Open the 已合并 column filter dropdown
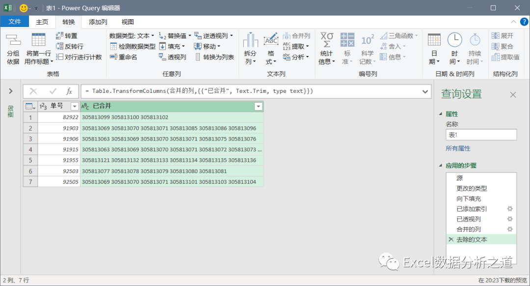Image resolution: width=530 pixels, height=286 pixels. click(x=258, y=107)
